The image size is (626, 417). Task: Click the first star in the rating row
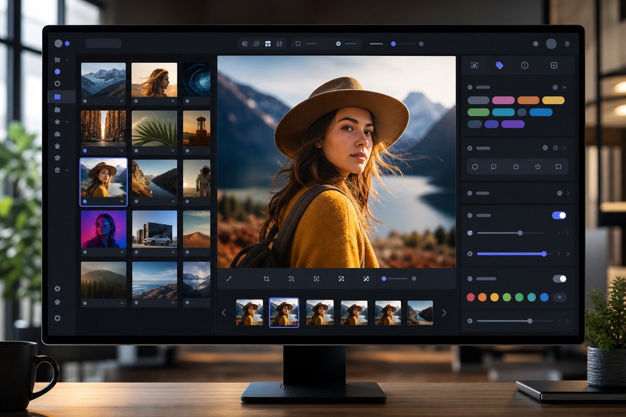[516, 167]
